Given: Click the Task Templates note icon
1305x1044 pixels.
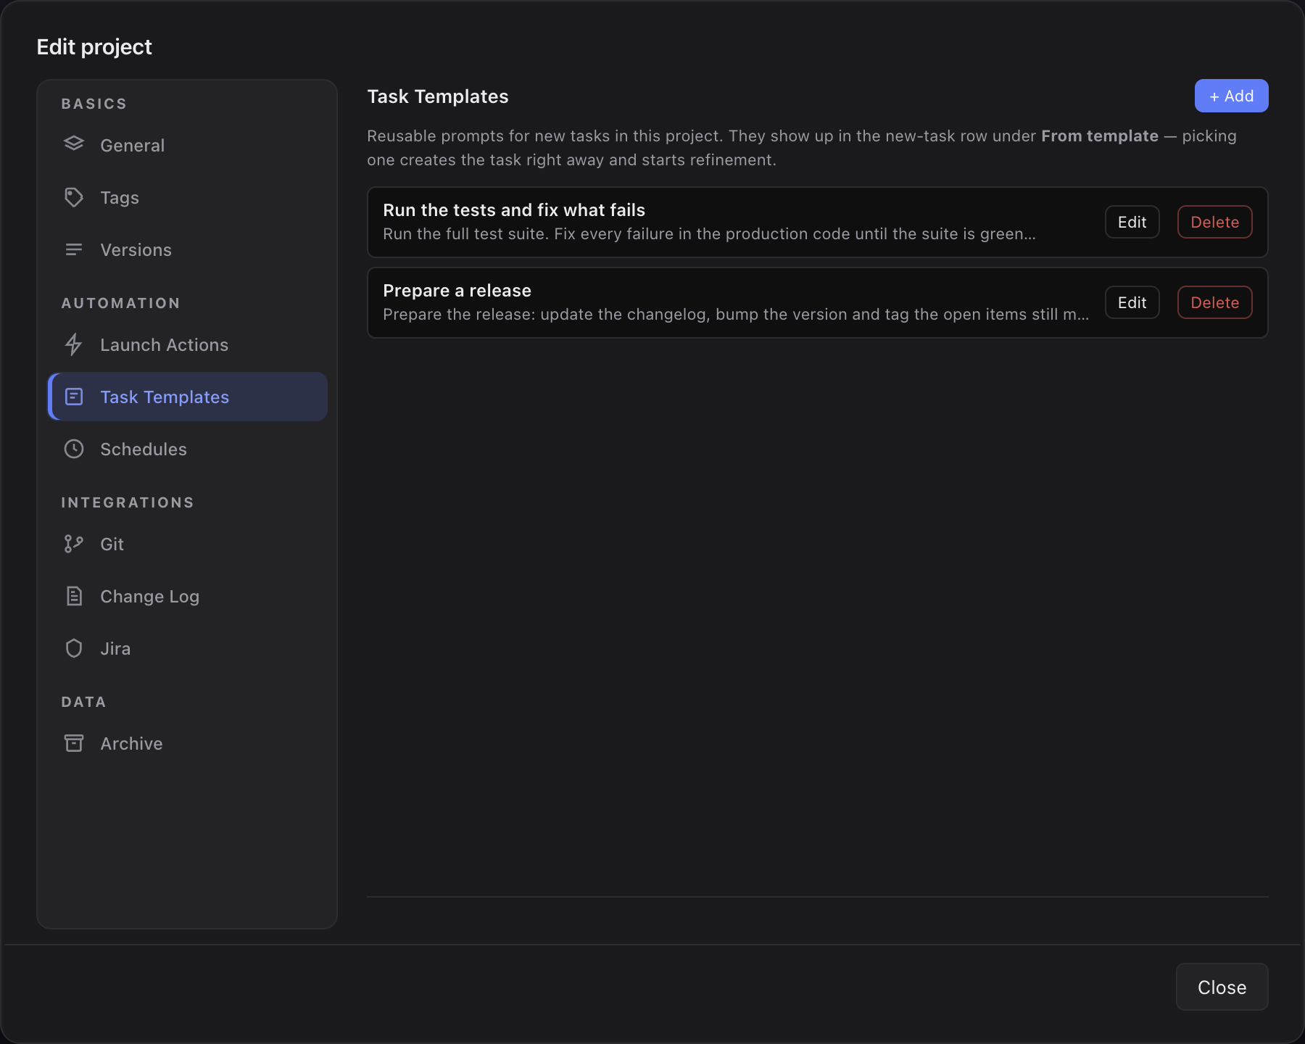Looking at the screenshot, I should coord(74,397).
